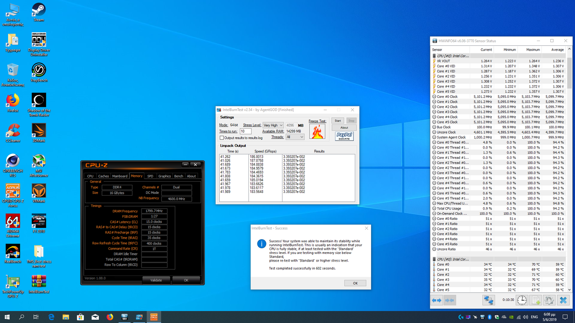Open the Firefox desktop shortcut
The height and width of the screenshot is (323, 575).
[x=13, y=103]
